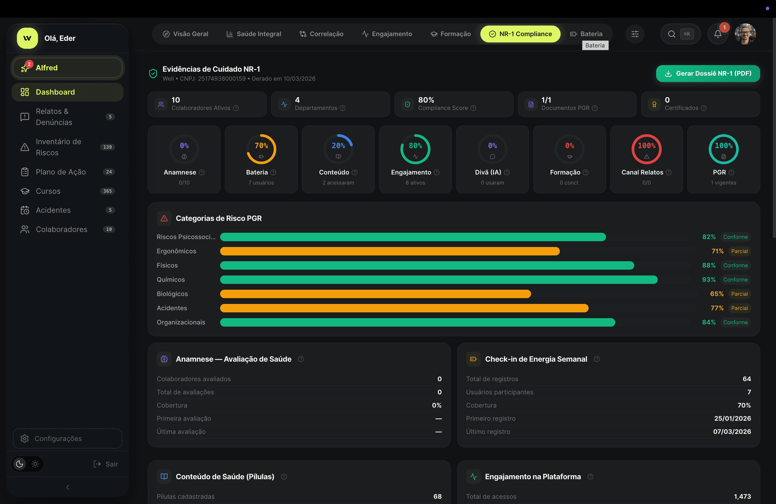Open Relatos & Denúncias in sidebar
Screen dimensions: 776x504
(x=68, y=117)
